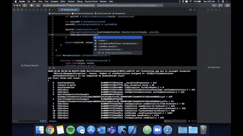
Task: Open SplitViewControllerExample project in jump bar
Action: tap(59, 14)
